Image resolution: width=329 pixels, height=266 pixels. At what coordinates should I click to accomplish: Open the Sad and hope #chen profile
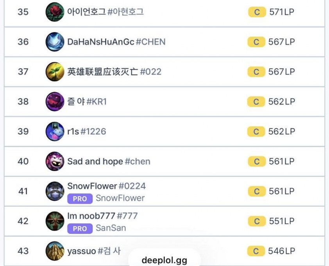point(109,161)
